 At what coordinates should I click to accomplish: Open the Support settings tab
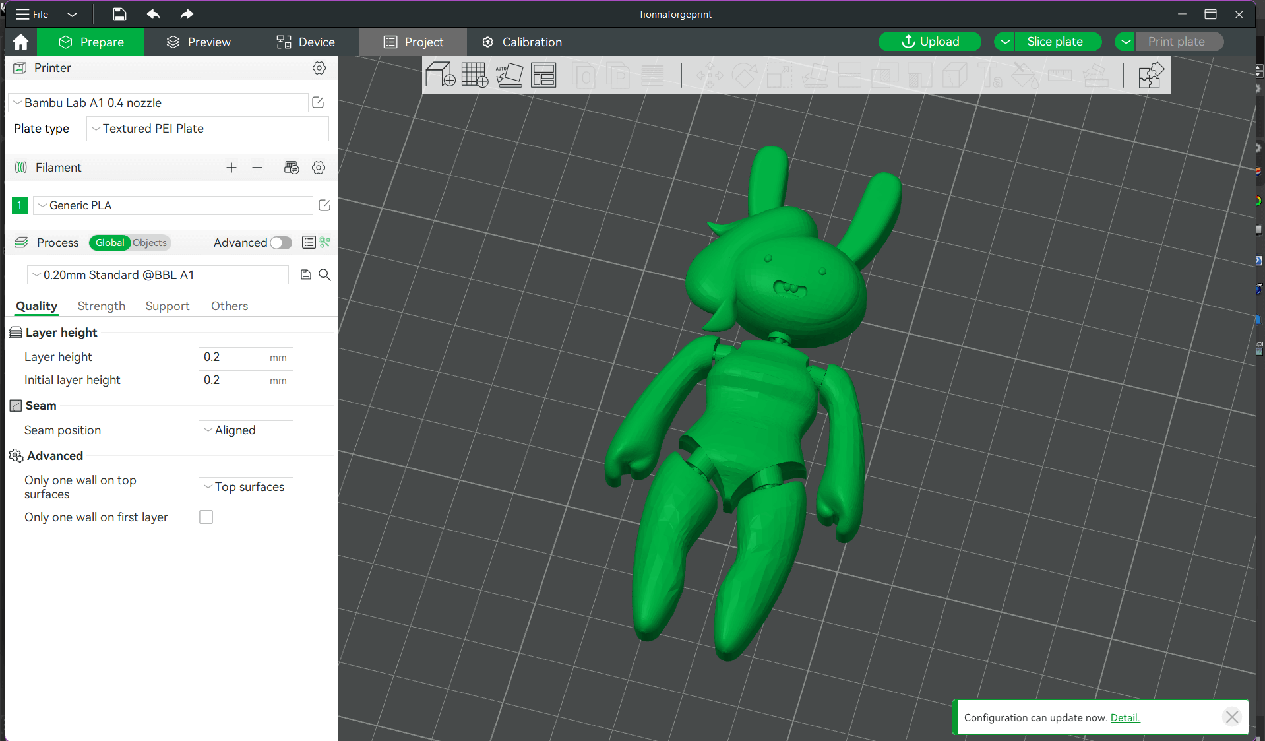[x=167, y=306]
